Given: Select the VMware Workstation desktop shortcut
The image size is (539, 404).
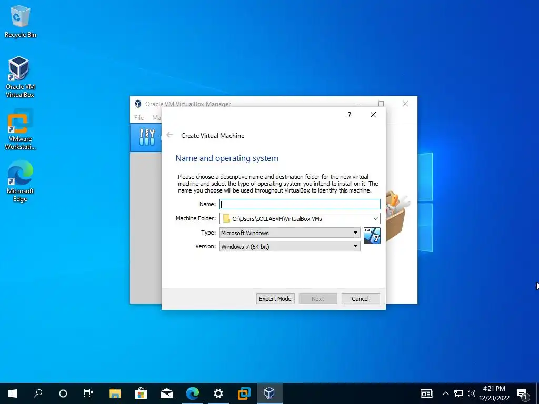Looking at the screenshot, I should coord(20,129).
